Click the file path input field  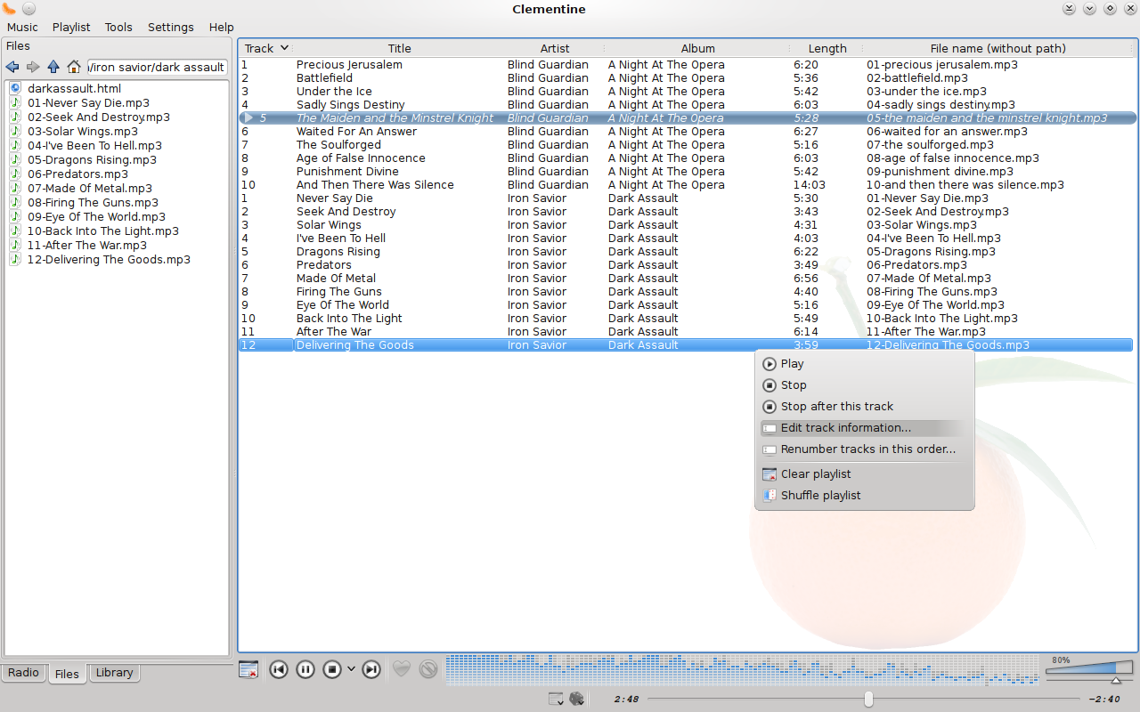(x=157, y=67)
